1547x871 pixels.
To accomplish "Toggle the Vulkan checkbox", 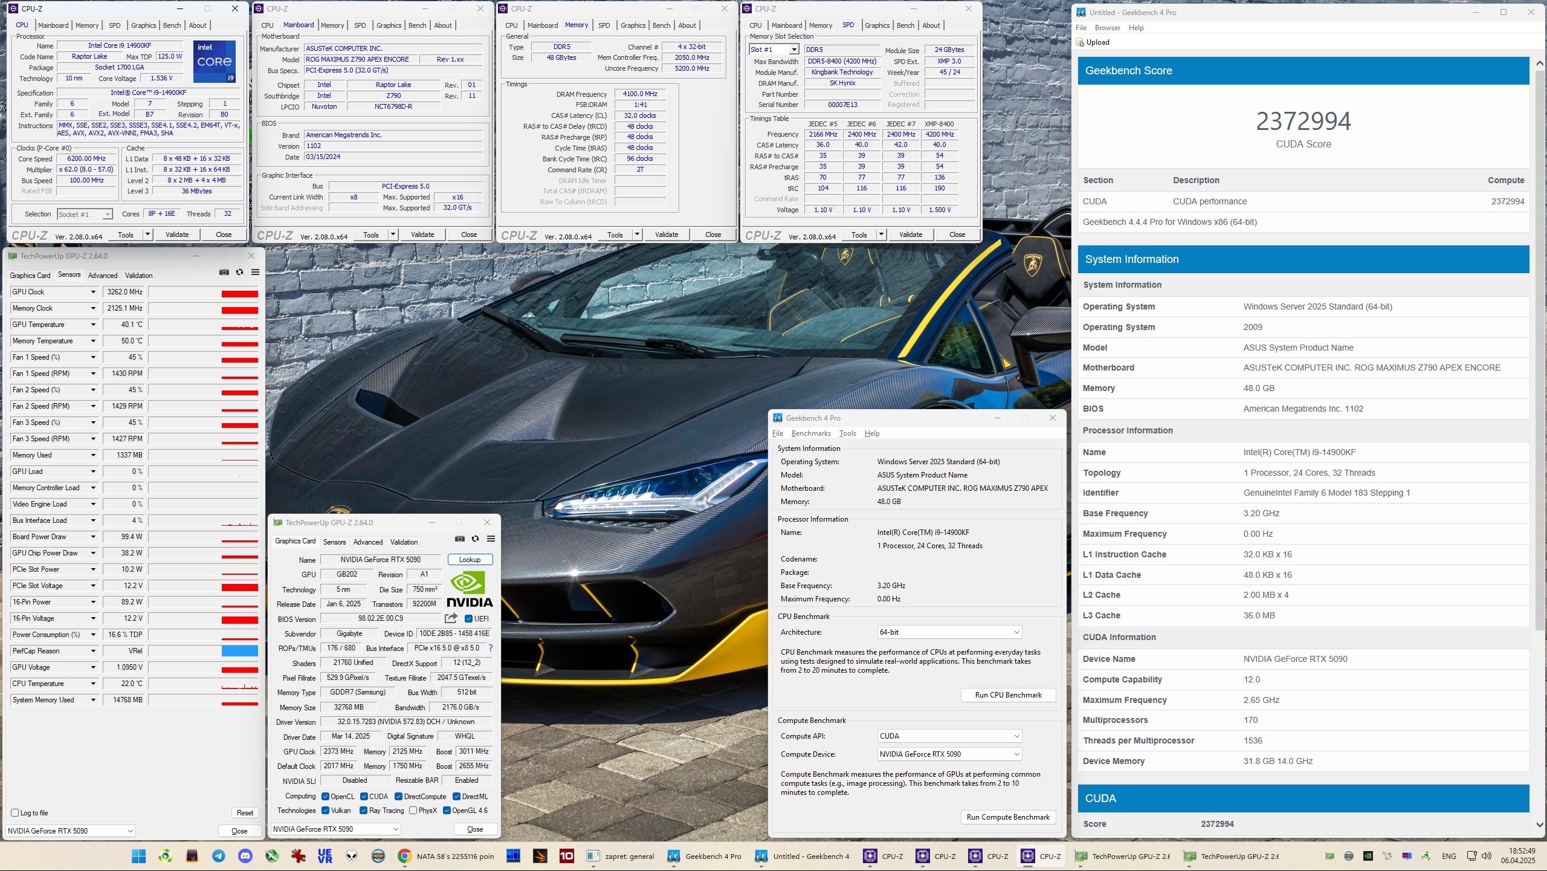I will [x=326, y=811].
